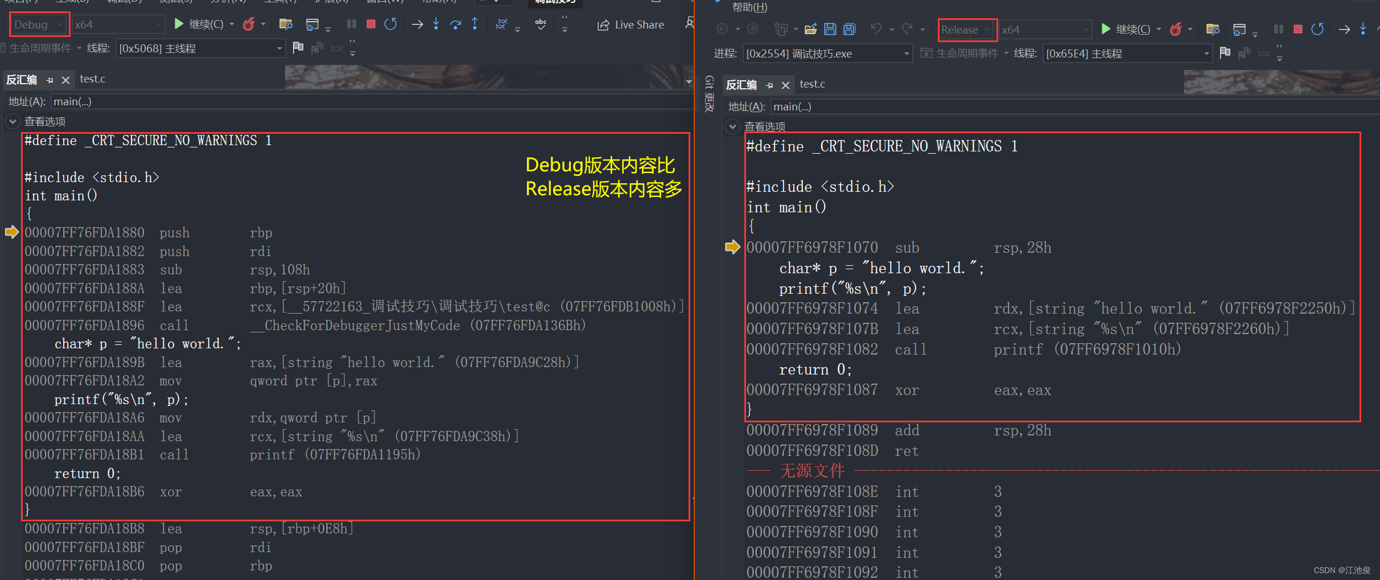Click Hot Reload flame in Debug window
This screenshot has width=1380, height=580.
click(249, 24)
